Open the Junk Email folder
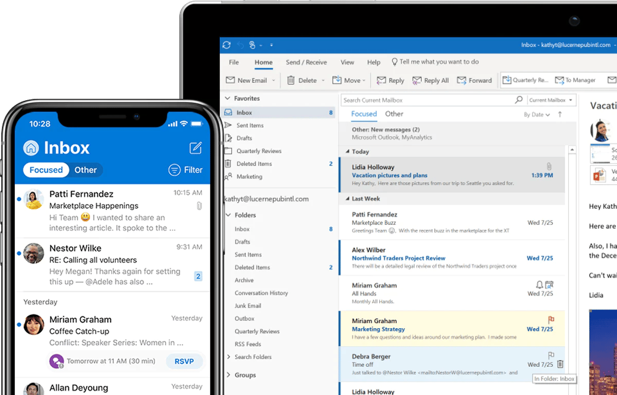 248,306
